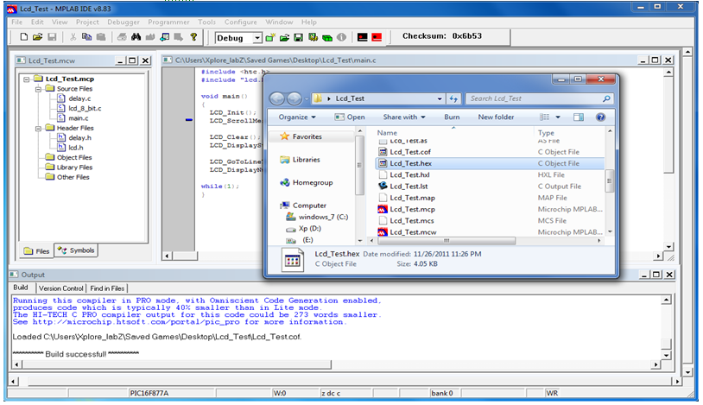Open the Debugger menu
The width and height of the screenshot is (703, 405).
coord(123,22)
